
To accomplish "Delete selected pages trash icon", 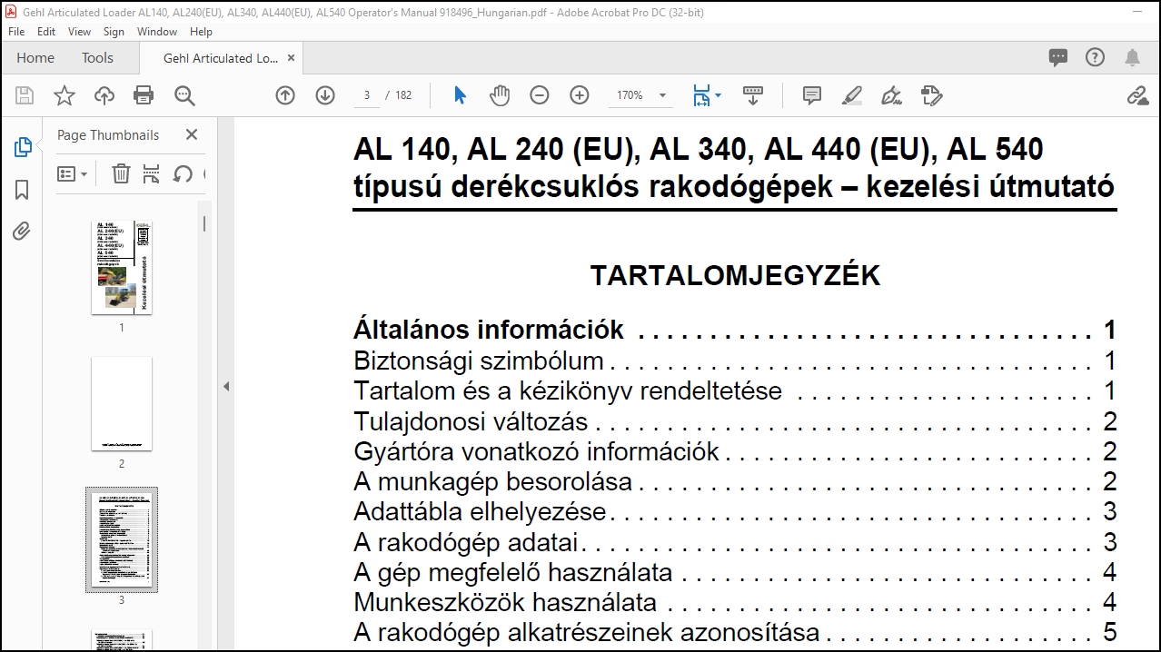I will tap(121, 173).
